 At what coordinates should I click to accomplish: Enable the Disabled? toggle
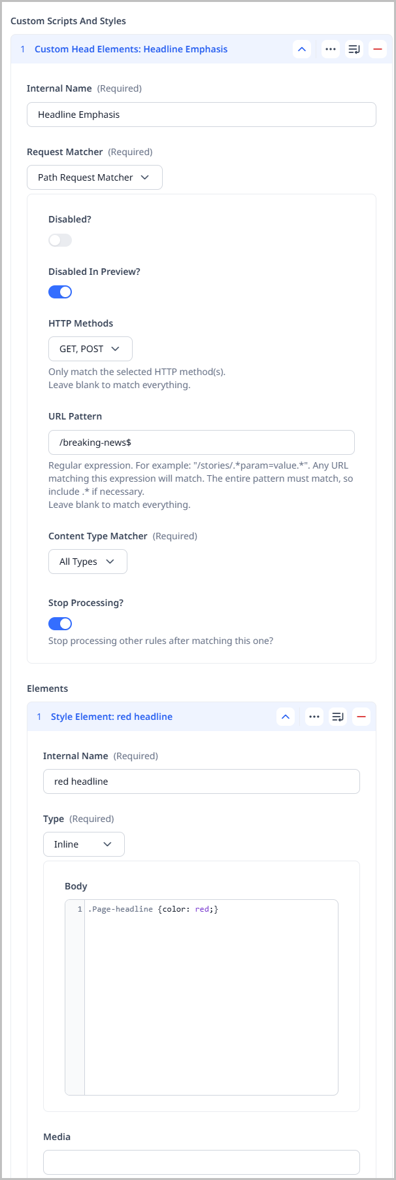pos(59,240)
